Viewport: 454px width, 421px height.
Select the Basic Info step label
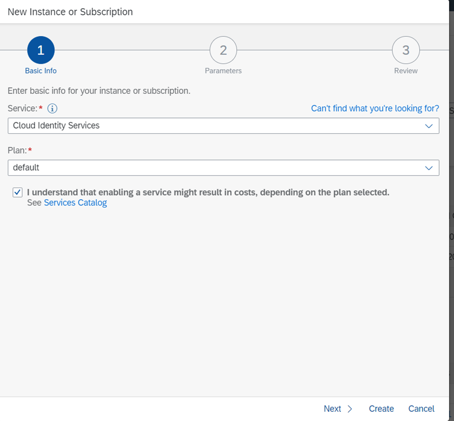[x=41, y=71]
